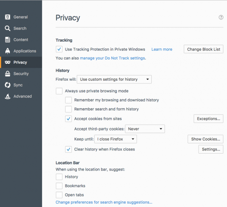The image size is (227, 207).
Task: Follow the manage your Do Not Track settings link
Action: (112, 58)
